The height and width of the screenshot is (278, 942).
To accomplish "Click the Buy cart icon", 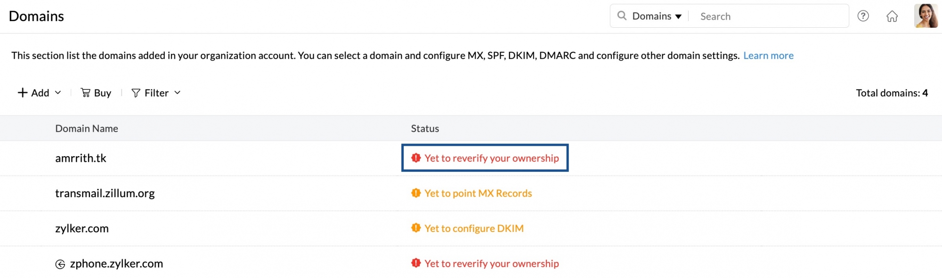I will (86, 93).
